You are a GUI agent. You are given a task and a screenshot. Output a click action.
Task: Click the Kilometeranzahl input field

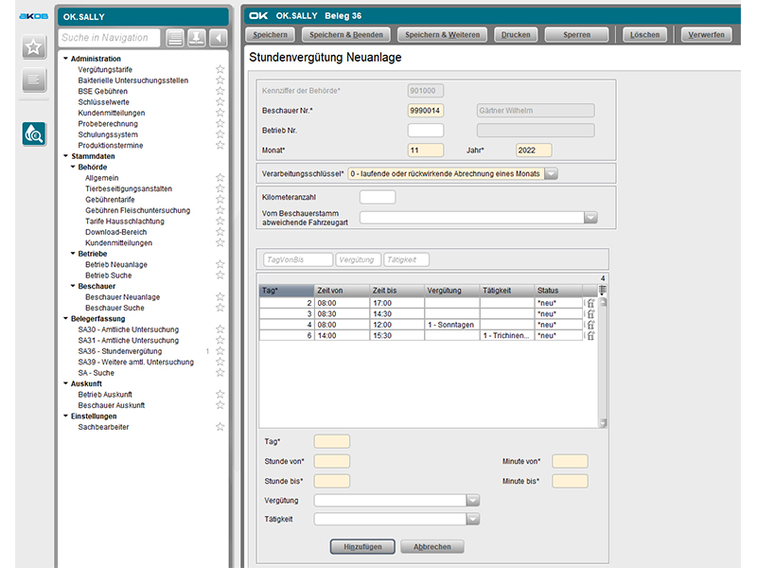tap(378, 197)
